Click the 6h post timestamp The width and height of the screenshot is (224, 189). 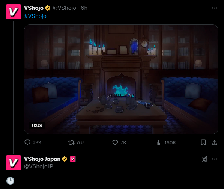(84, 8)
